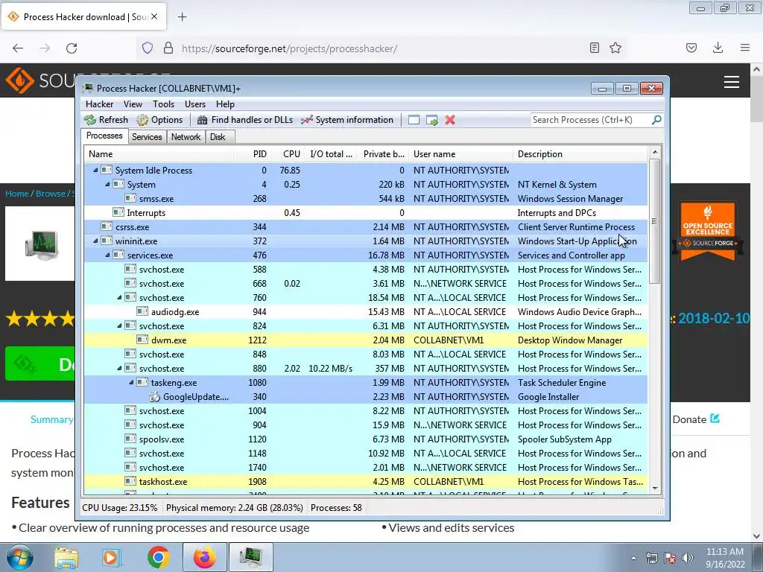
Task: Collapse the services.exe tree node
Action: [107, 255]
